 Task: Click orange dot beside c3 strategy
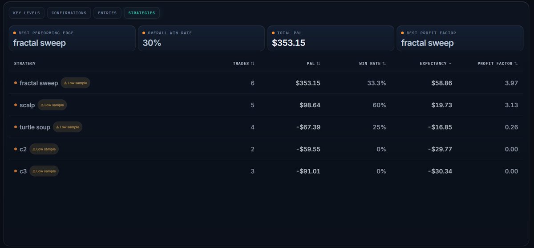[16, 171]
